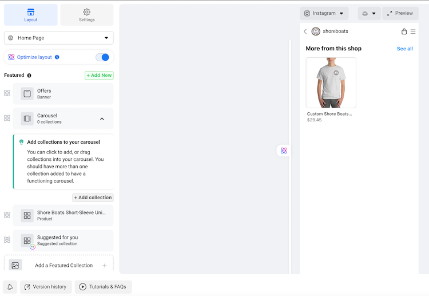Image resolution: width=429 pixels, height=296 pixels.
Task: Open the shopping bag icon
Action: tap(404, 31)
